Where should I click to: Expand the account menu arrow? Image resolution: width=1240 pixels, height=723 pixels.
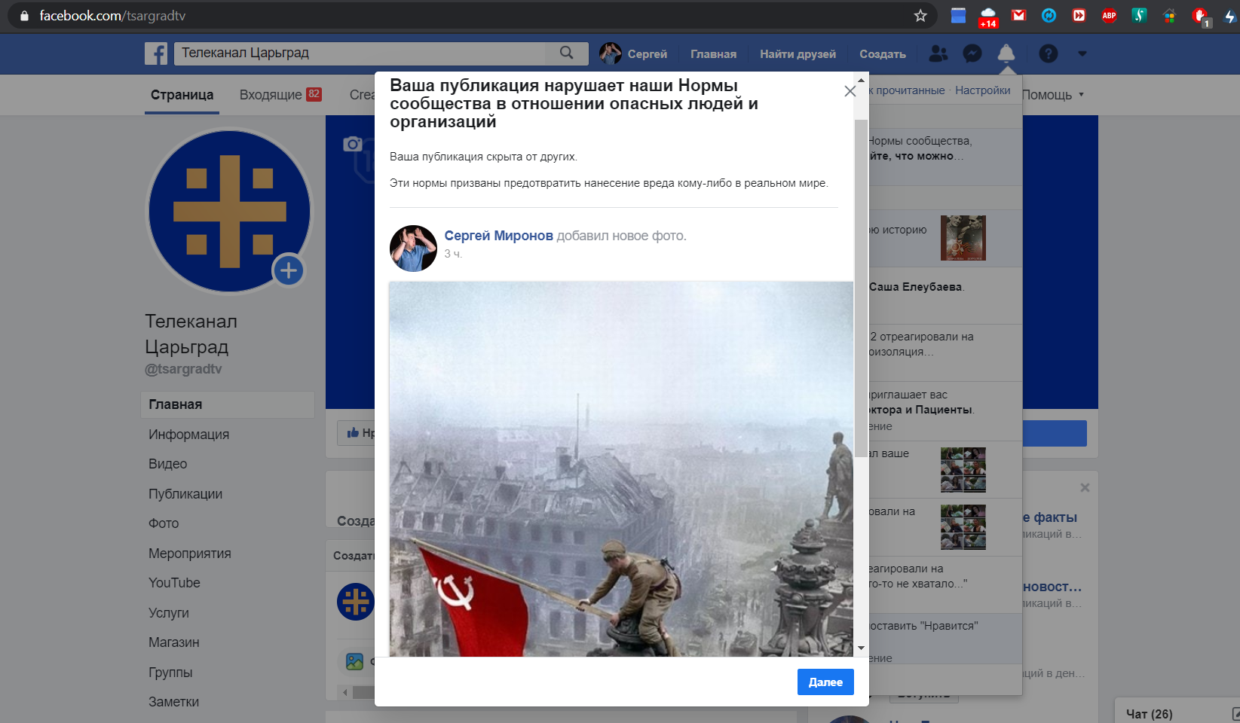[x=1082, y=53]
